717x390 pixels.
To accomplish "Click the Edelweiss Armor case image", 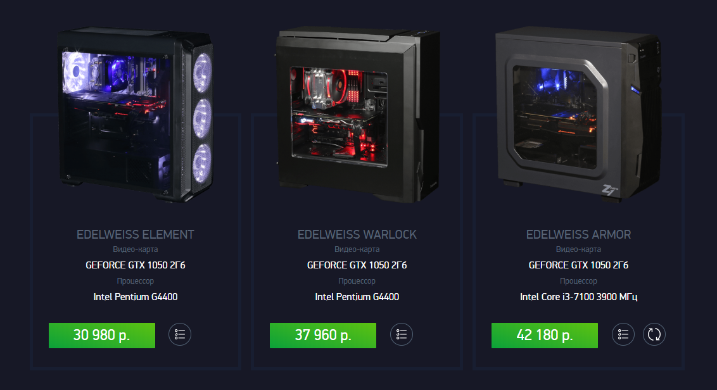I will pos(578,113).
